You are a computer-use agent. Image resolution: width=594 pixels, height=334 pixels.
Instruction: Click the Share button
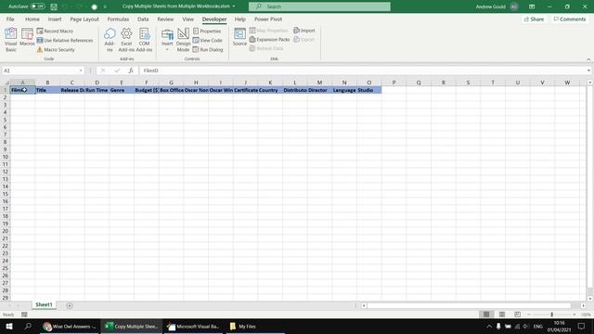click(x=534, y=19)
